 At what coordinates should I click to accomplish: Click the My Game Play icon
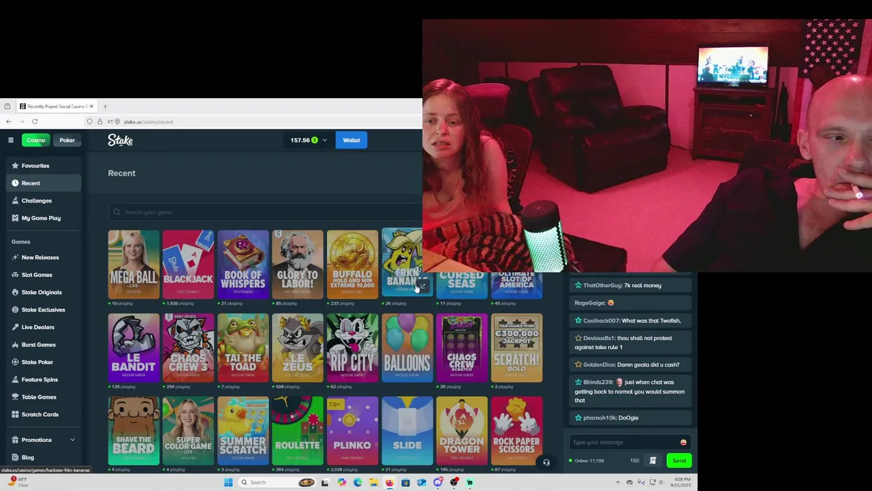(15, 218)
